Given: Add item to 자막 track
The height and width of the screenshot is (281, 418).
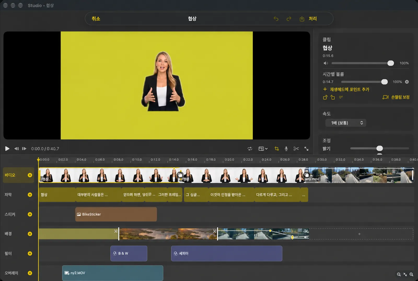Looking at the screenshot, I should click(30, 195).
